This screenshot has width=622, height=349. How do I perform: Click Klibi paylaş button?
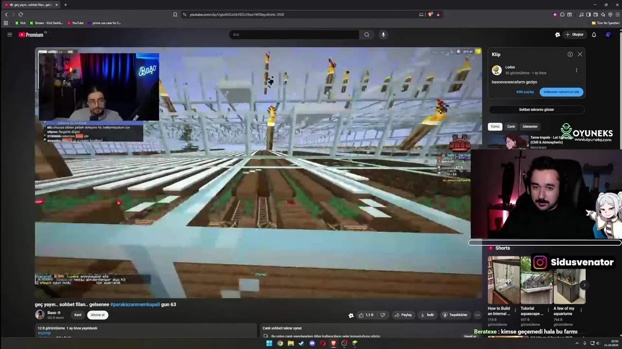pyautogui.click(x=525, y=92)
